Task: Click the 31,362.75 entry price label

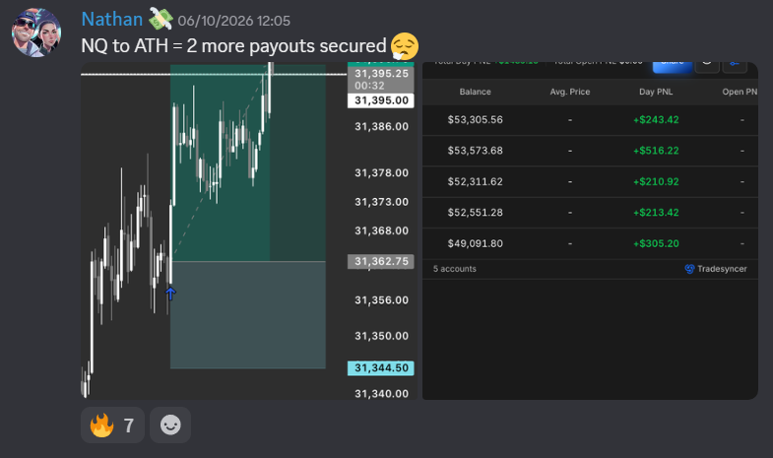Action: coord(381,261)
